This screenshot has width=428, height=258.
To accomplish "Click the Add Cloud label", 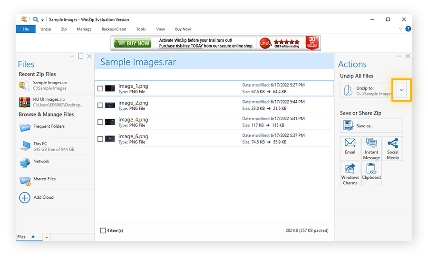I will [44, 197].
